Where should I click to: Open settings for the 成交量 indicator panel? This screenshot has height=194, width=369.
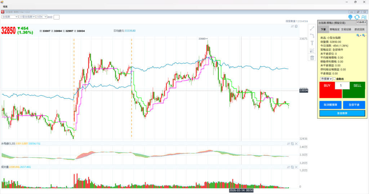(288, 167)
